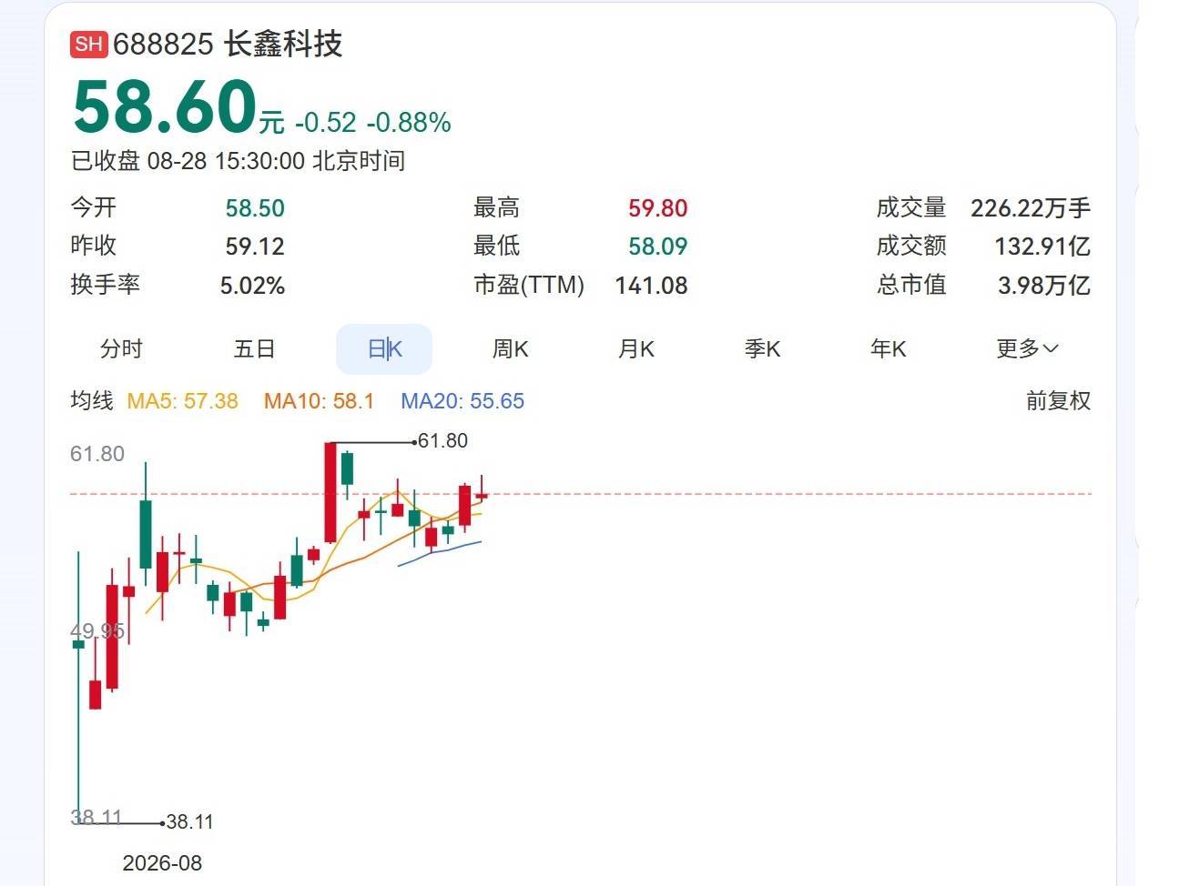1179x886 pixels.
Task: Click the stock title 688825 长鑫科技
Action: pyautogui.click(x=228, y=44)
